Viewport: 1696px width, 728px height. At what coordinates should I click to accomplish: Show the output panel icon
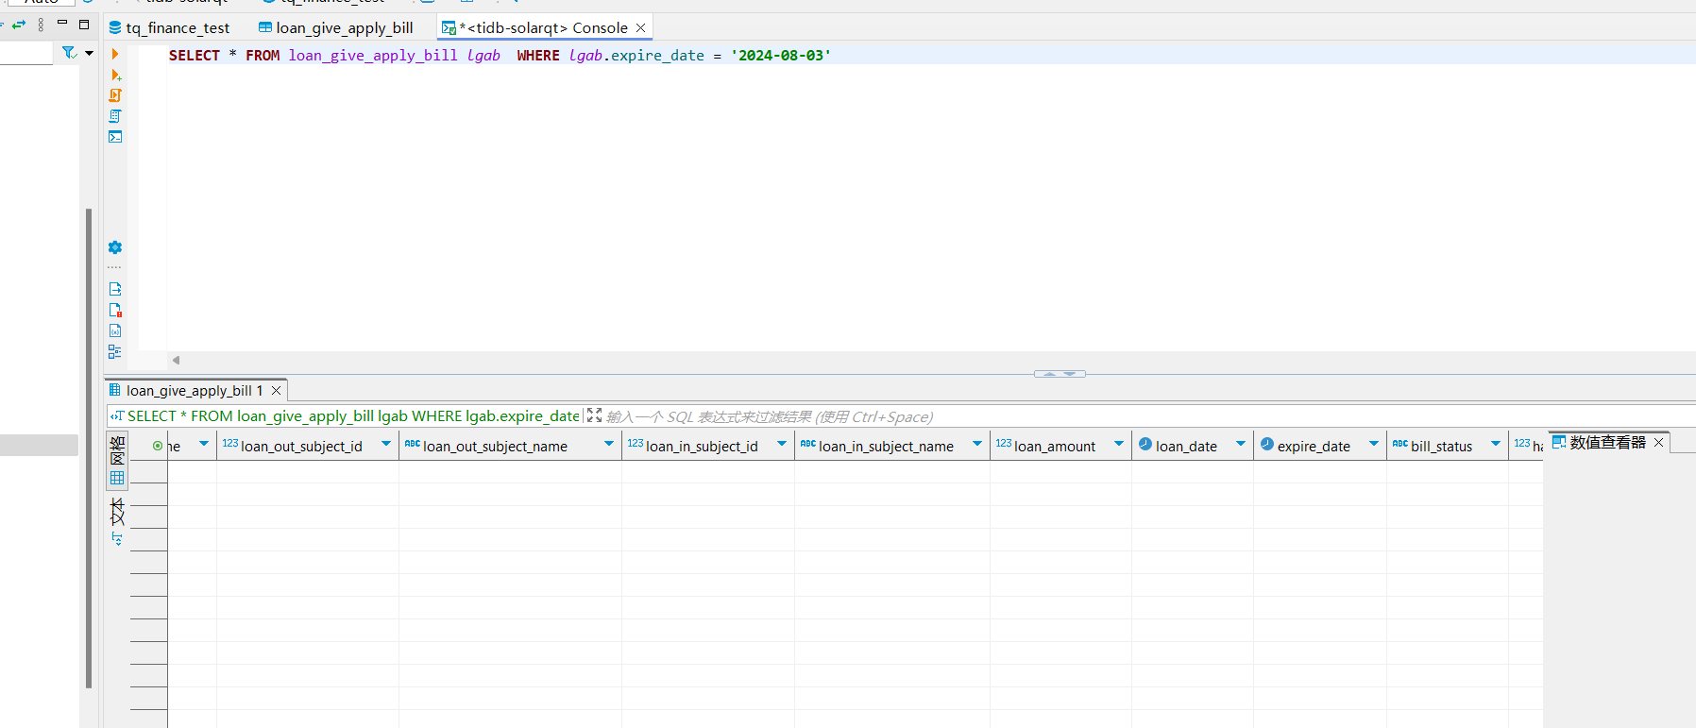pyautogui.click(x=115, y=289)
